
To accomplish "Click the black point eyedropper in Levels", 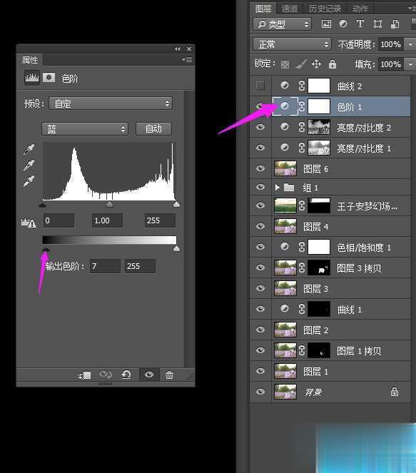I will click(29, 149).
